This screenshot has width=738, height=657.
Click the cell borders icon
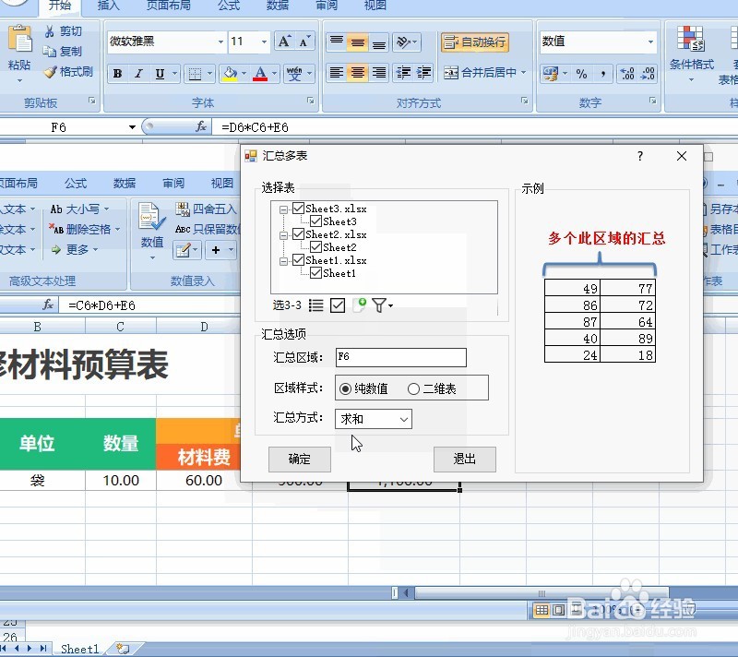pyautogui.click(x=195, y=74)
